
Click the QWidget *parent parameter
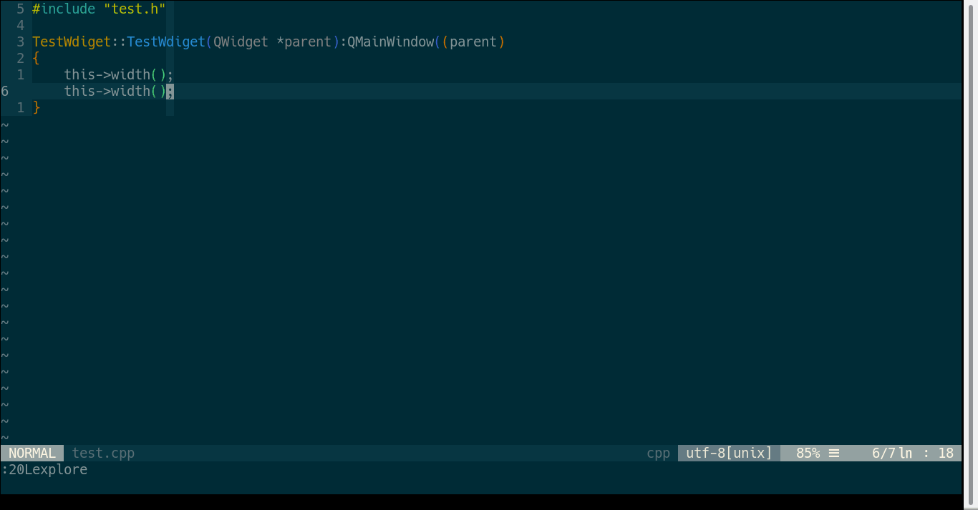[271, 41]
